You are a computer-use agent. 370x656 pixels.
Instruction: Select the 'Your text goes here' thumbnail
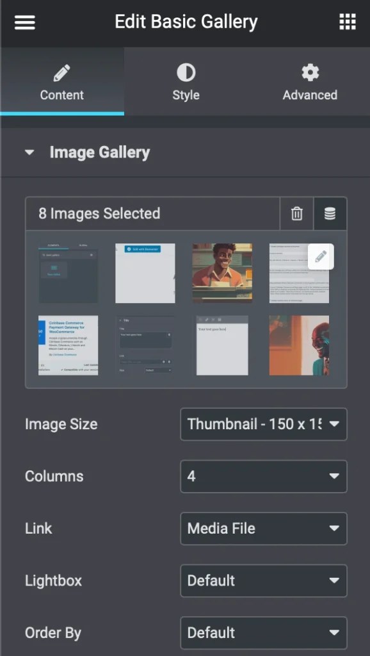[x=222, y=345]
